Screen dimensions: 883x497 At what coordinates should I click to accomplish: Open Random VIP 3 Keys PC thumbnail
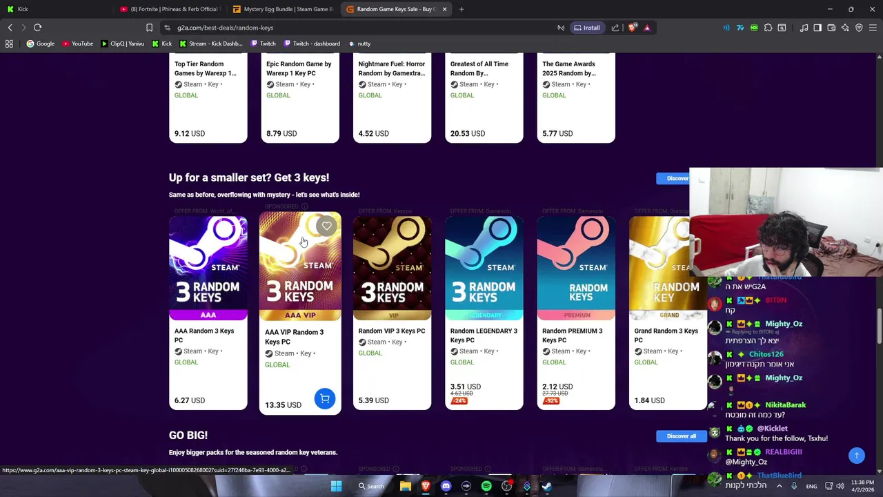click(x=392, y=268)
